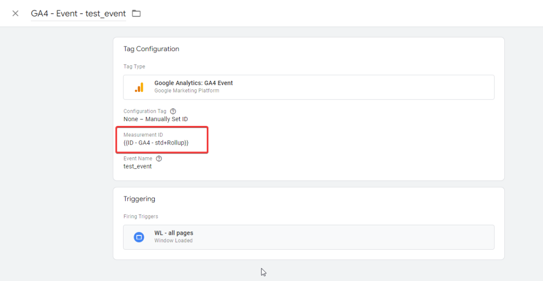Select the Google Analytics: GA4 Event tag type
543x281 pixels.
point(309,87)
